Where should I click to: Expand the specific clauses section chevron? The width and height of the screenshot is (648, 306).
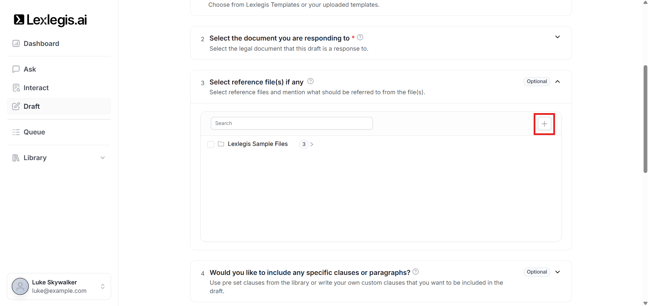click(x=557, y=272)
